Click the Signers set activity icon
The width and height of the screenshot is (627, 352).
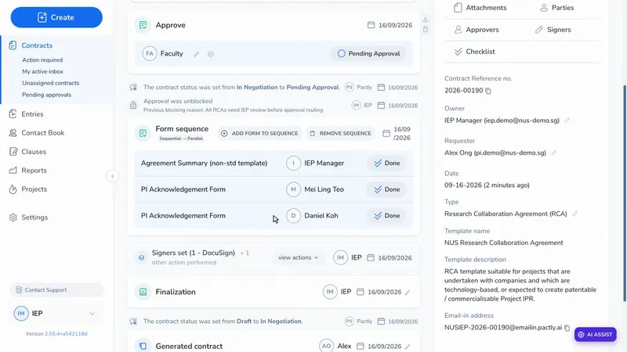141,258
